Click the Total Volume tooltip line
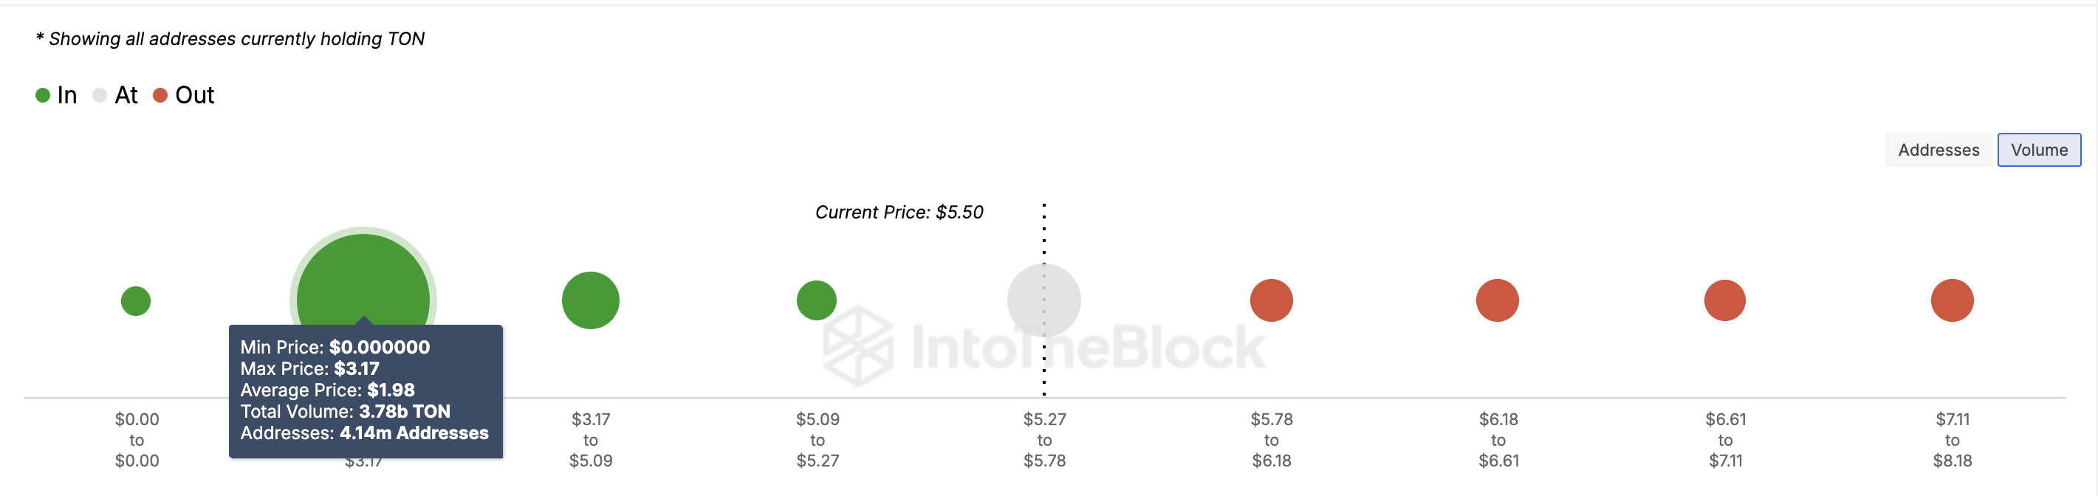2098x496 pixels. (x=346, y=411)
